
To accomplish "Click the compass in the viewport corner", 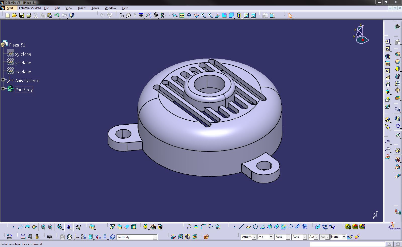I will click(362, 34).
